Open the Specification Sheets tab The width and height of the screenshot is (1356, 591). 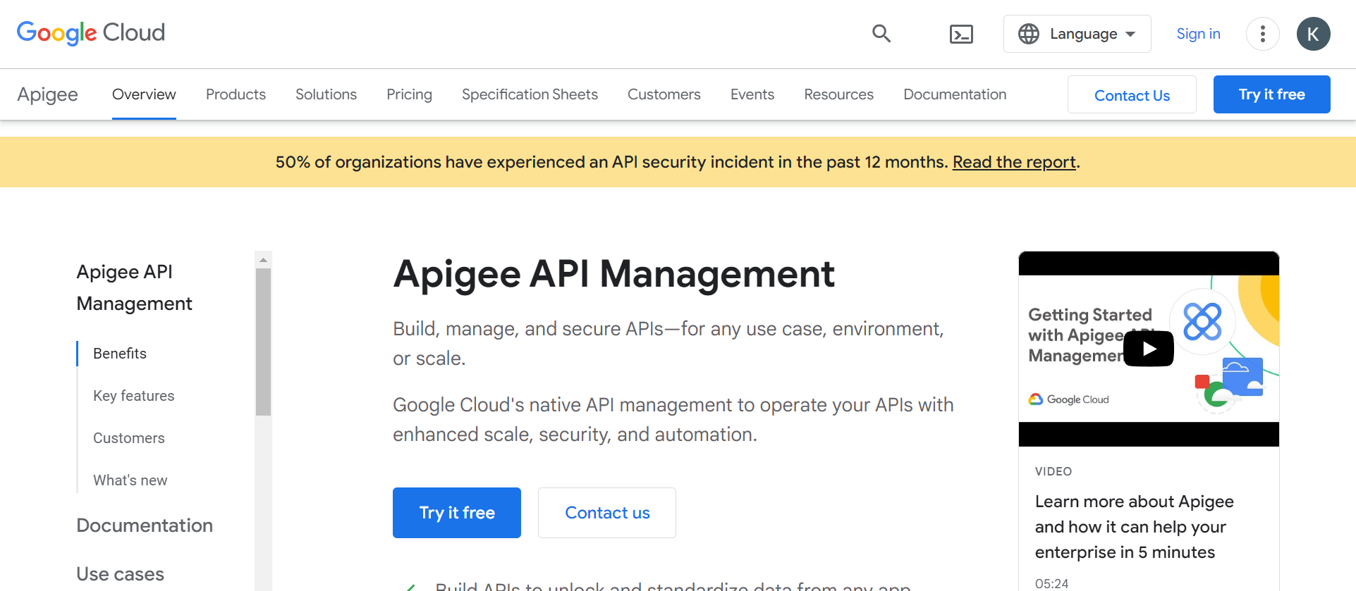(530, 94)
